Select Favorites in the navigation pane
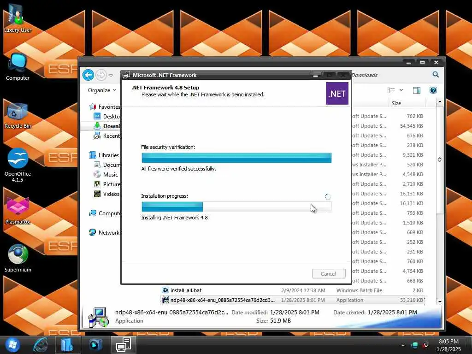 [x=105, y=106]
